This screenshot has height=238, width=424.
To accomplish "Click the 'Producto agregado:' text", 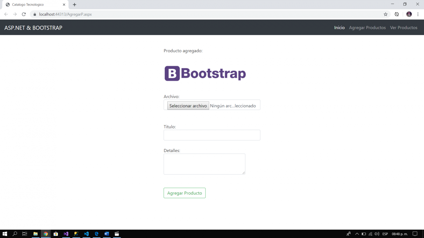I will 183,51.
